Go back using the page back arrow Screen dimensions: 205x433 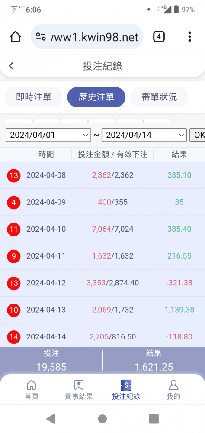click(11, 66)
